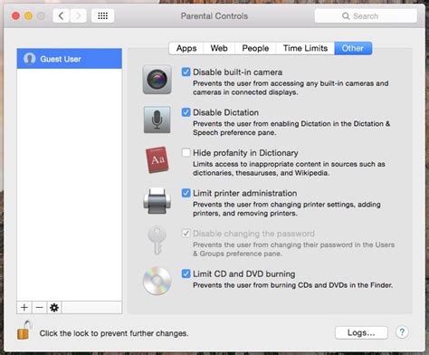Viewport: 429px width, 355px height.
Task: Enable Hide profanity in Dictionary
Action: [x=186, y=152]
